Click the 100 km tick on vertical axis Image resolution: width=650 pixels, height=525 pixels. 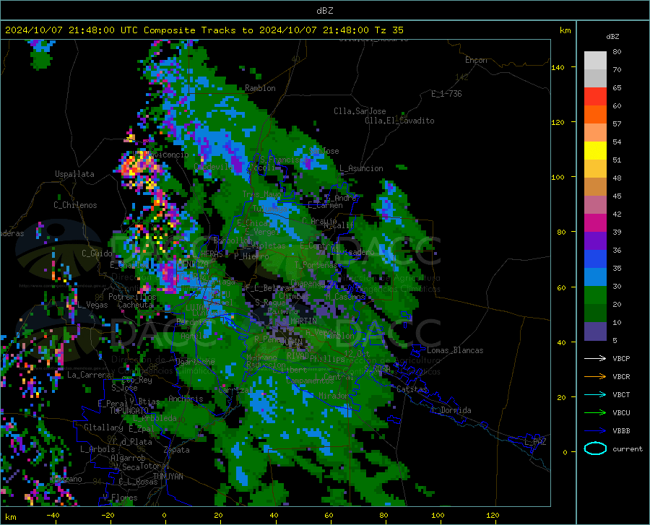click(x=558, y=177)
